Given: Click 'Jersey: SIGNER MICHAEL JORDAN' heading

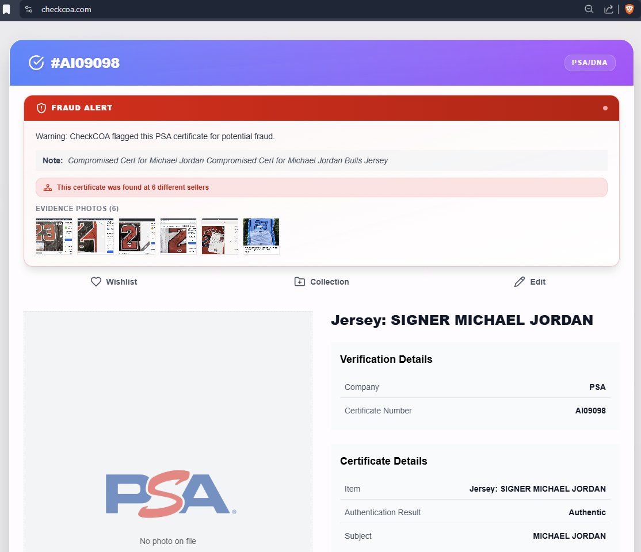Looking at the screenshot, I should pyautogui.click(x=462, y=320).
